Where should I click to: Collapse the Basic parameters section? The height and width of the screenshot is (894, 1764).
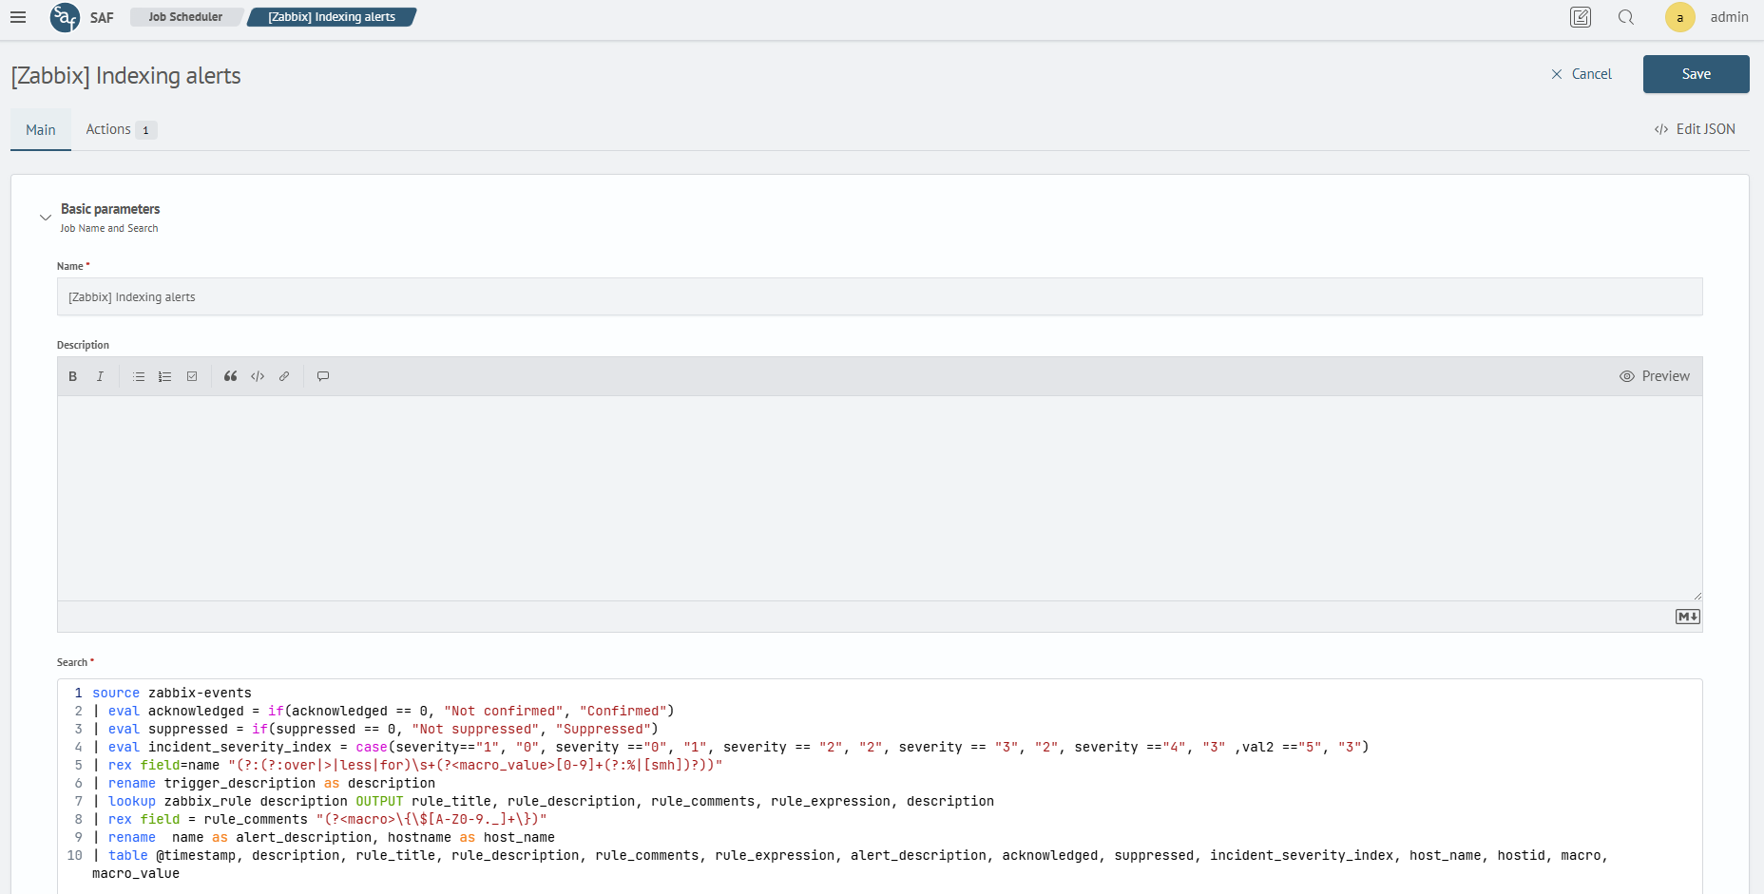coord(46,217)
